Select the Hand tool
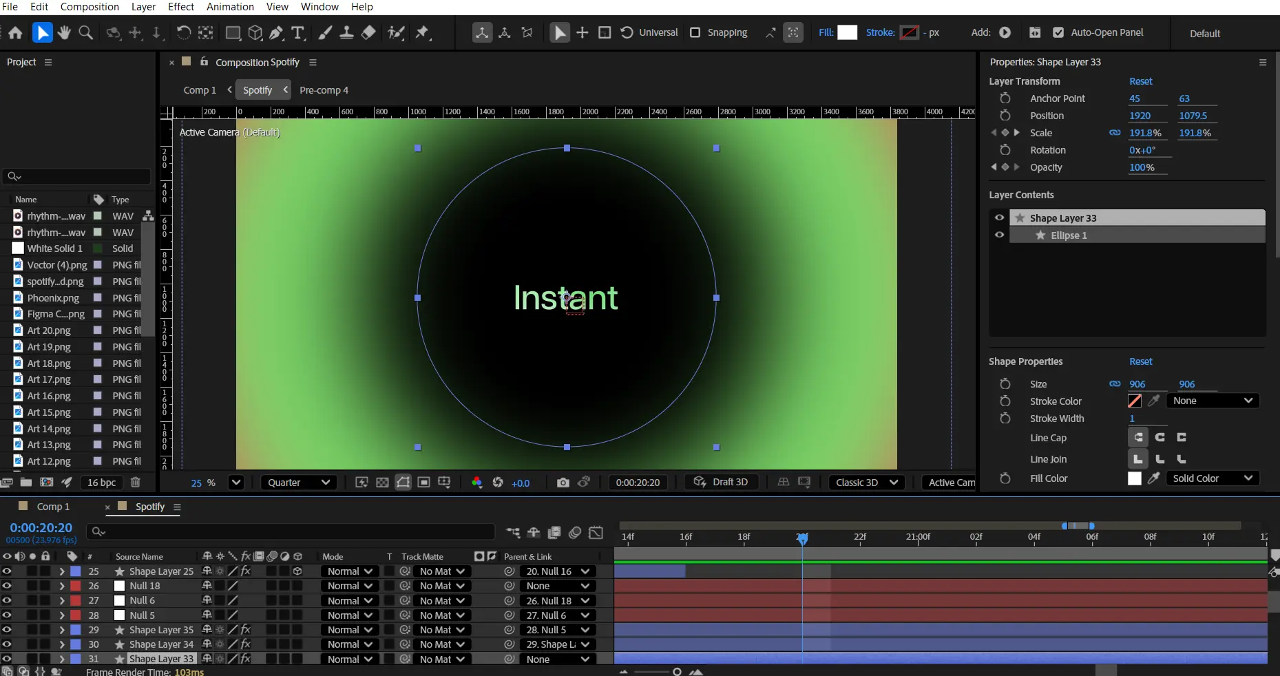Image resolution: width=1280 pixels, height=676 pixels. (64, 32)
